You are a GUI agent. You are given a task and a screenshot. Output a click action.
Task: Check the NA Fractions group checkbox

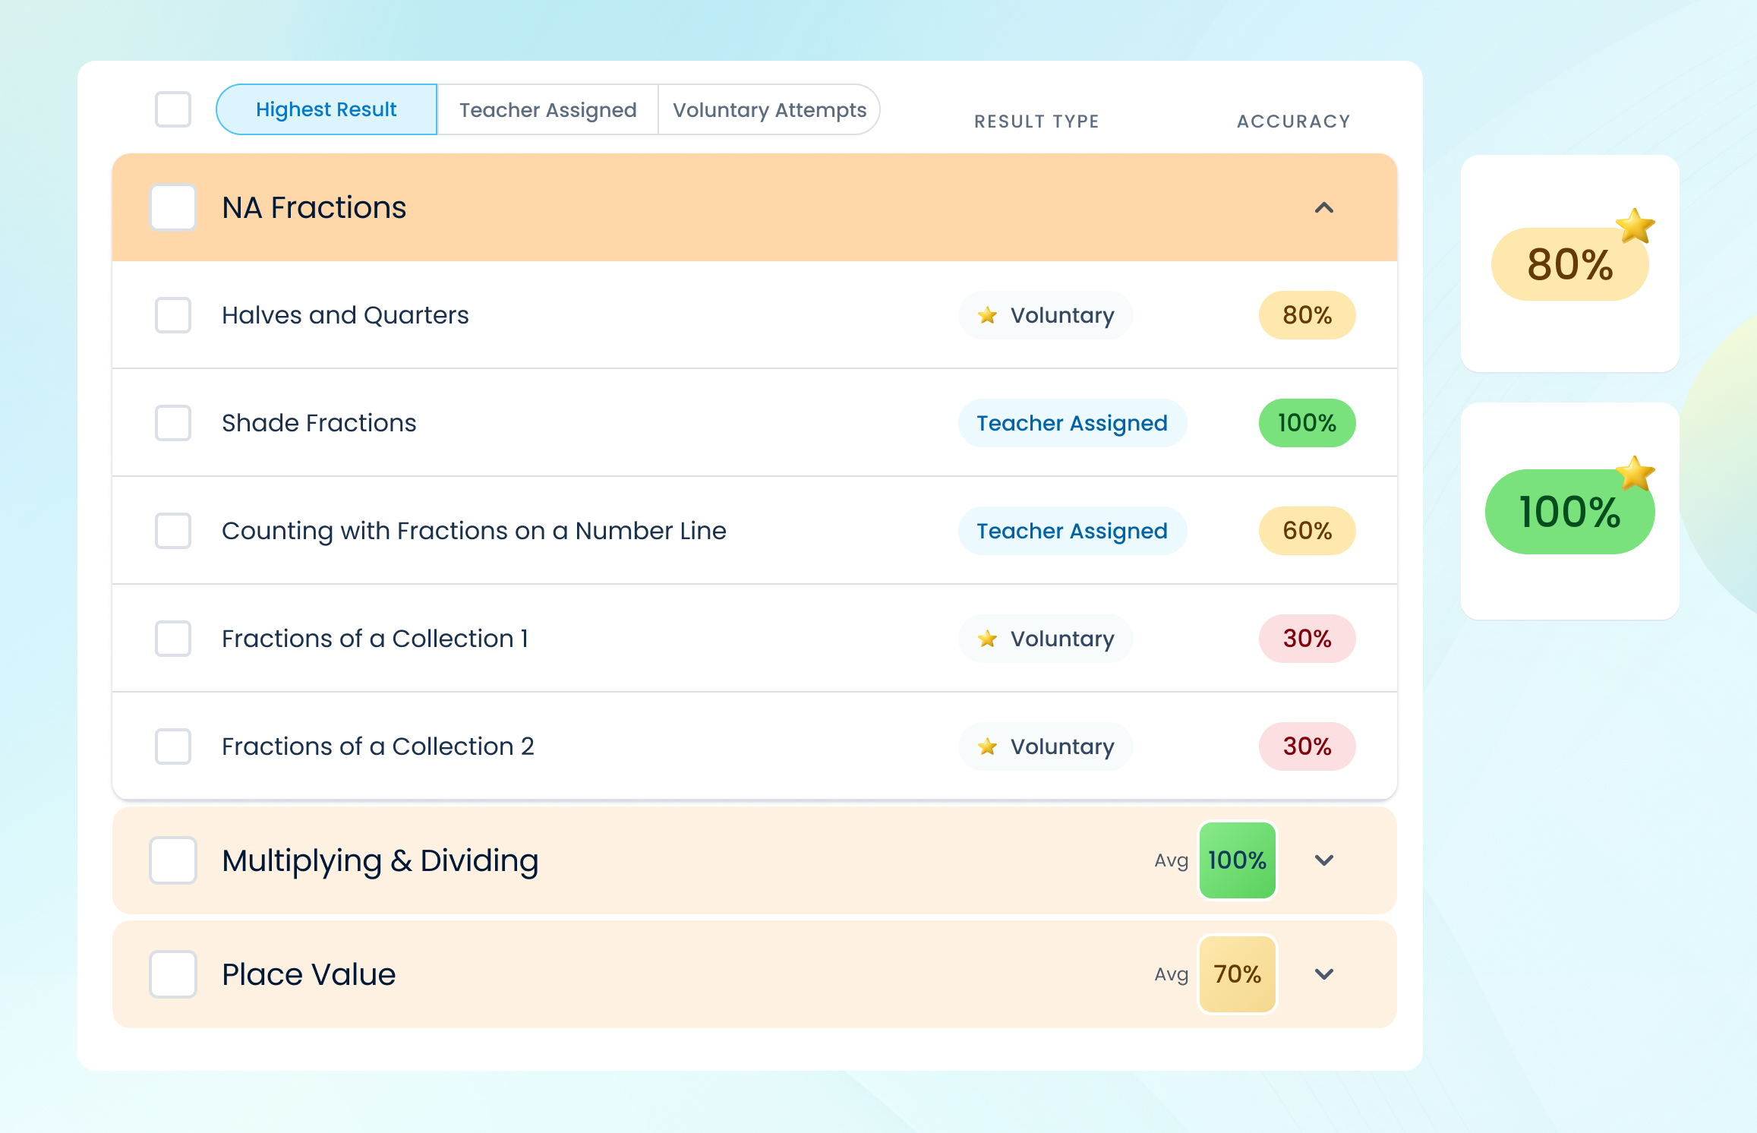click(x=172, y=207)
